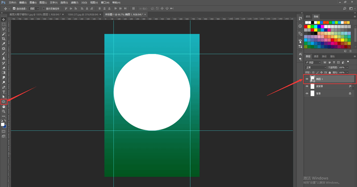Open the blend mode dropdown

coord(316,67)
